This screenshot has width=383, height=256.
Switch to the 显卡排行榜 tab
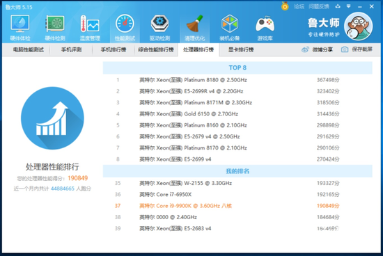[x=241, y=50]
